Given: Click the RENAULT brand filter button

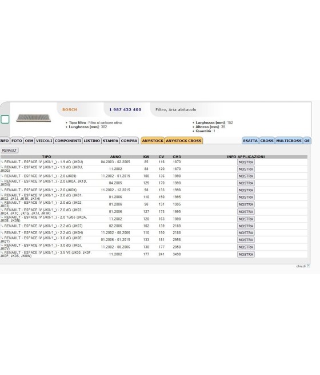Looking at the screenshot, I should pos(9,150).
